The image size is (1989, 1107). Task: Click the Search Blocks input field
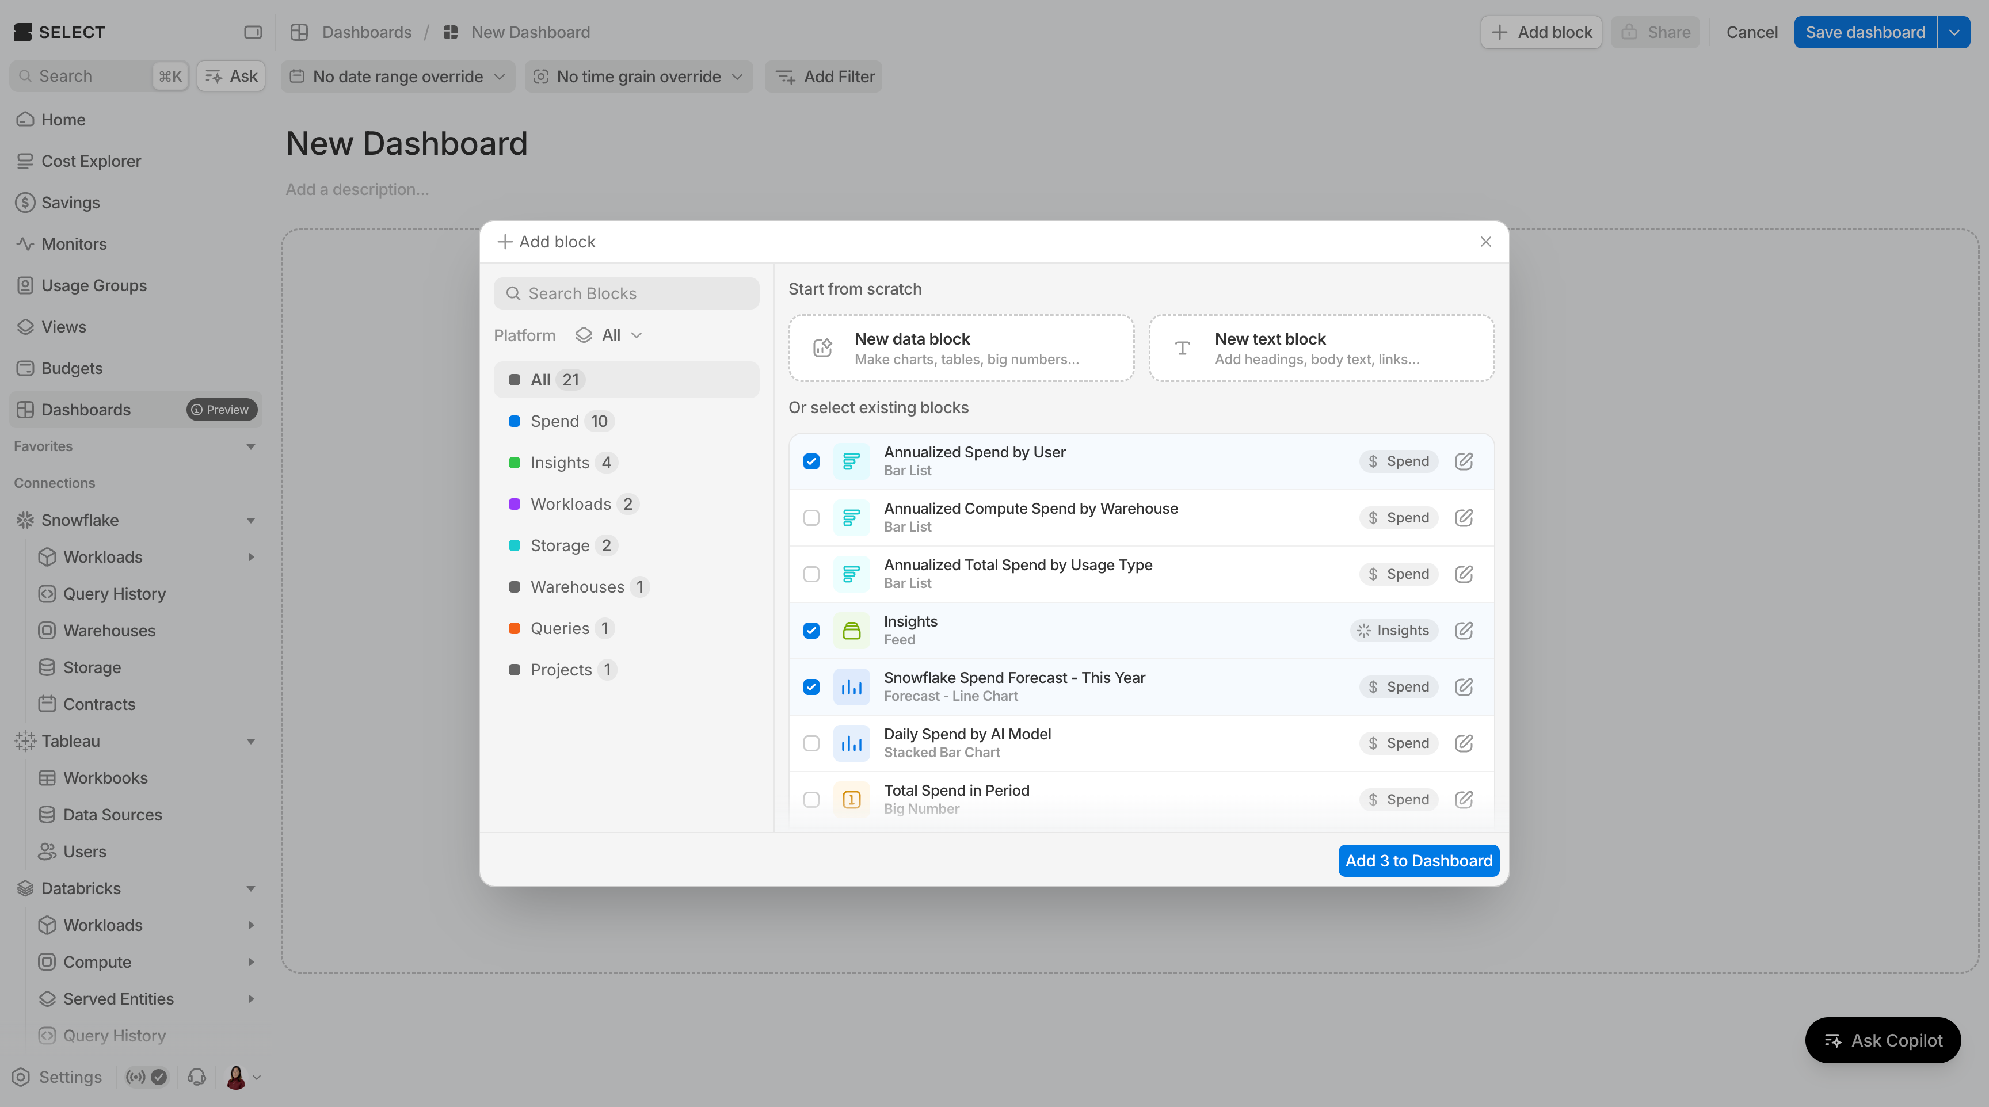pyautogui.click(x=626, y=293)
